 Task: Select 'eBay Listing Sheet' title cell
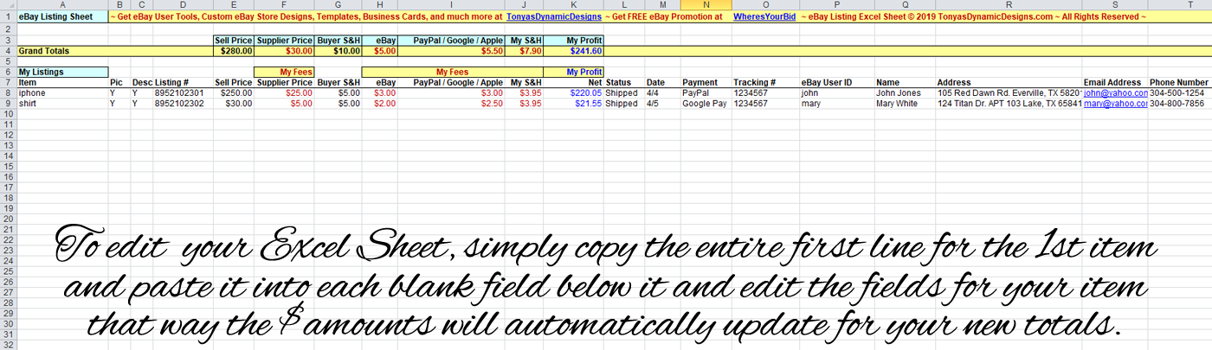pyautogui.click(x=62, y=16)
